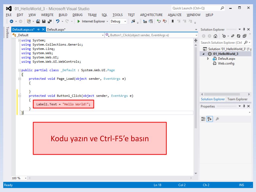Viewport: 256px width, 192px height.
Task: Select Web.config in Solution Explorer
Action: (x=226, y=63)
